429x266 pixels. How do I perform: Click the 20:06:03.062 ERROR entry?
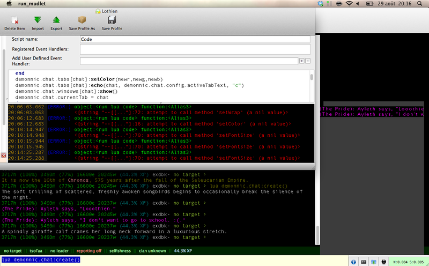tap(100, 107)
